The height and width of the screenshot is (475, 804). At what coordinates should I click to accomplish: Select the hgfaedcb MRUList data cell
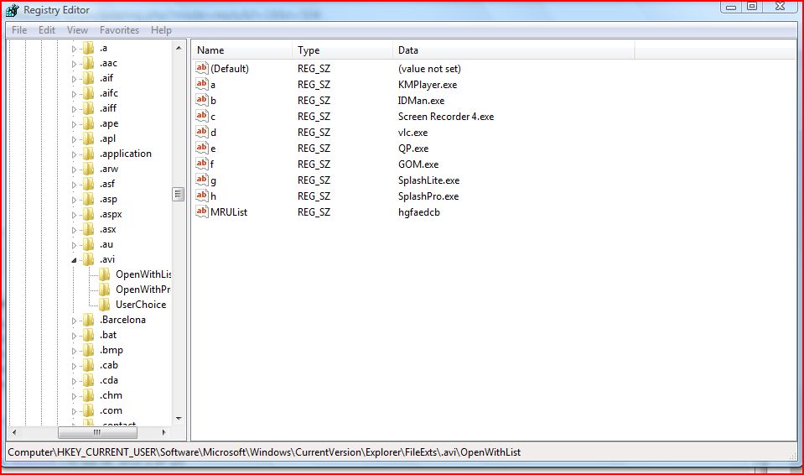tap(419, 212)
